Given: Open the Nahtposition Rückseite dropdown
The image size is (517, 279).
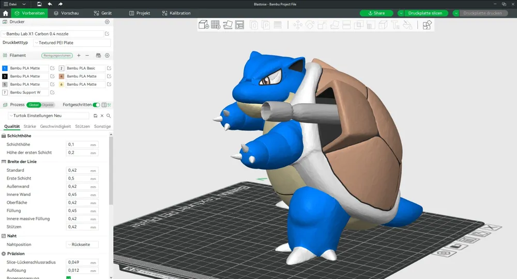Looking at the screenshot, I should pos(82,244).
